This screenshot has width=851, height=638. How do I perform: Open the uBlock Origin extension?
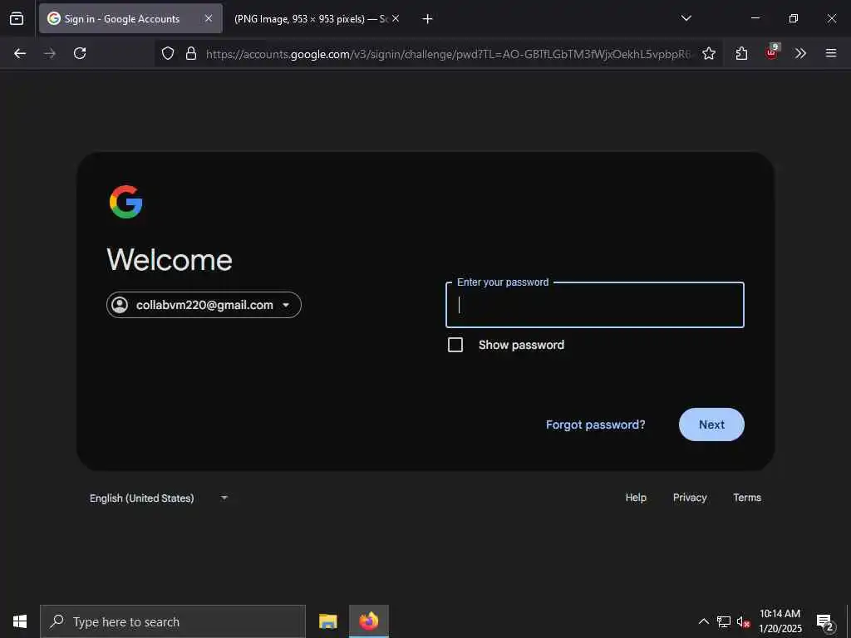click(772, 52)
